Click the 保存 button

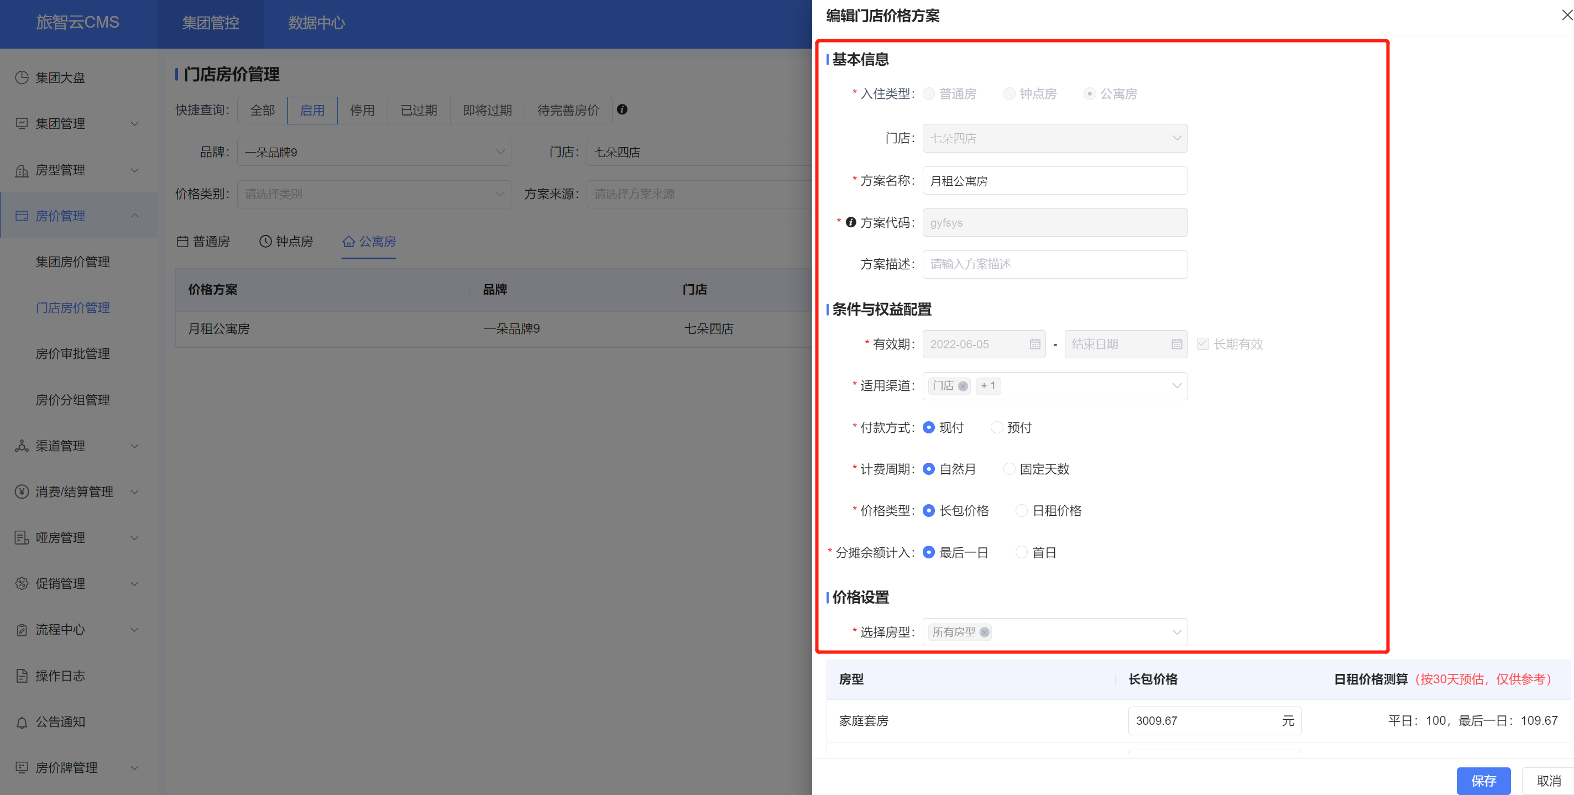tap(1483, 780)
